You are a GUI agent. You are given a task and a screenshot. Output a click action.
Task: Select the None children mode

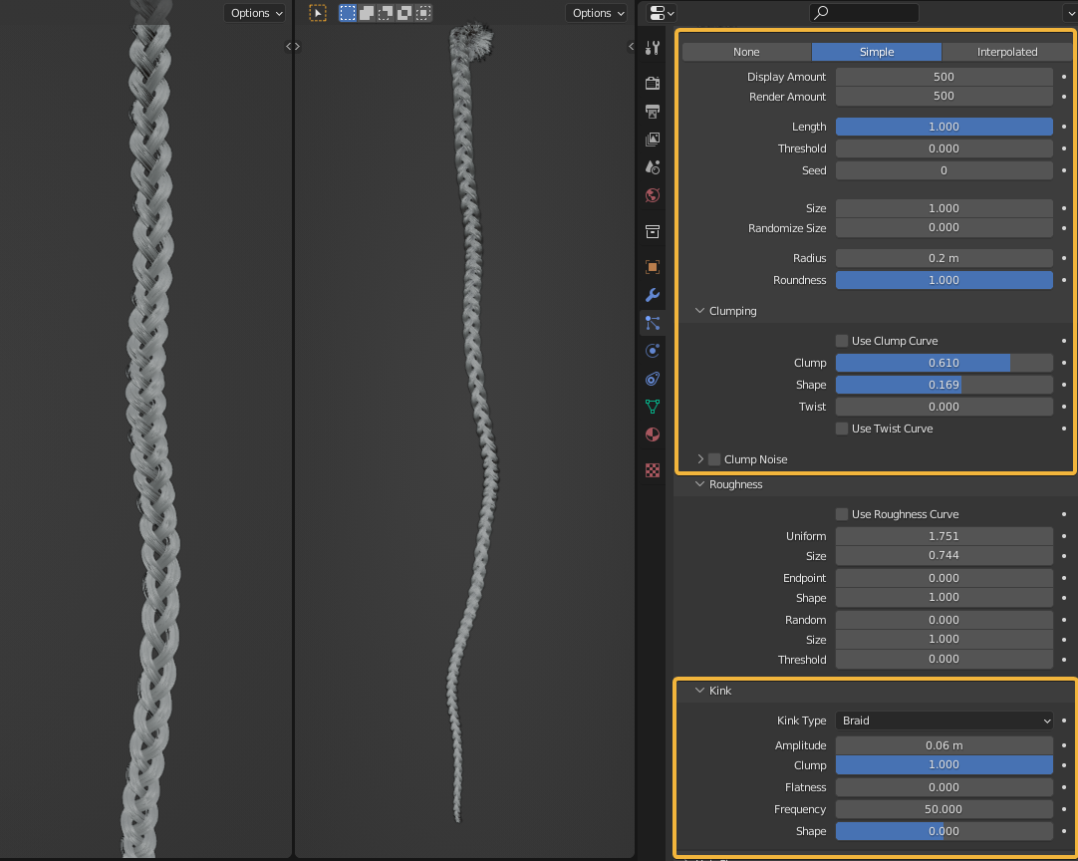click(745, 51)
